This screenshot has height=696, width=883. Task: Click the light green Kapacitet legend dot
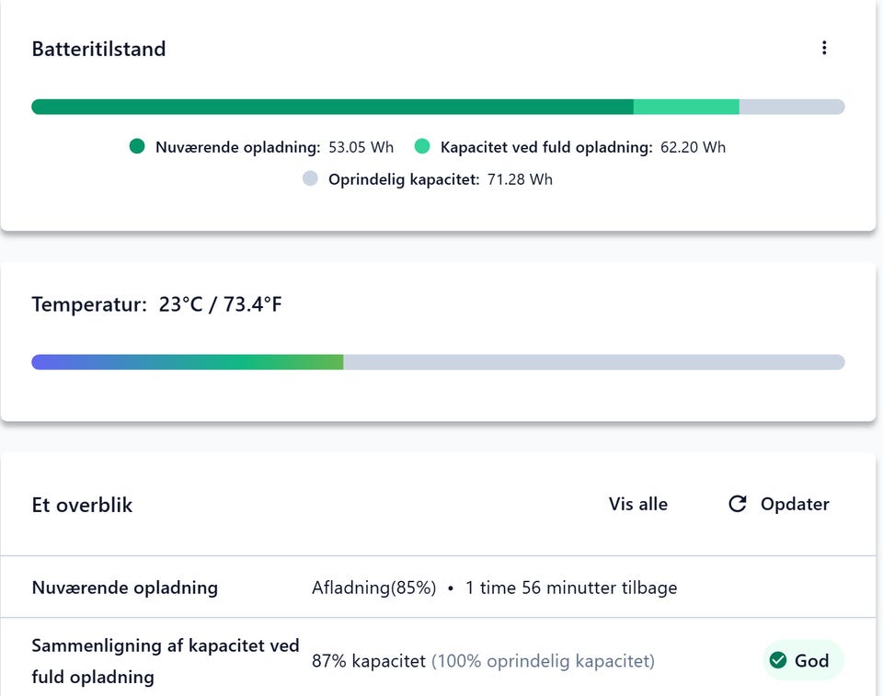(422, 146)
